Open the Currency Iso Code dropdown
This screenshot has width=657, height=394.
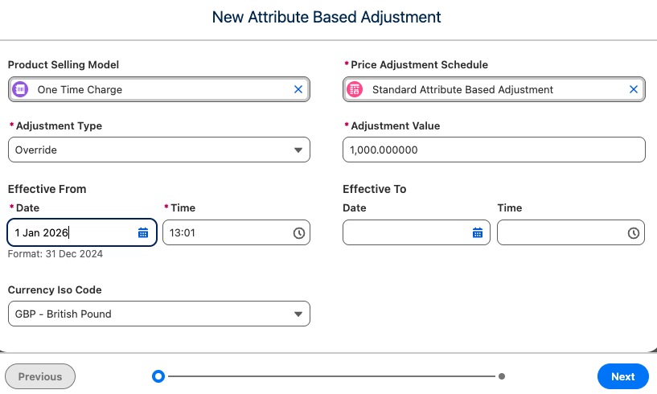tap(298, 314)
